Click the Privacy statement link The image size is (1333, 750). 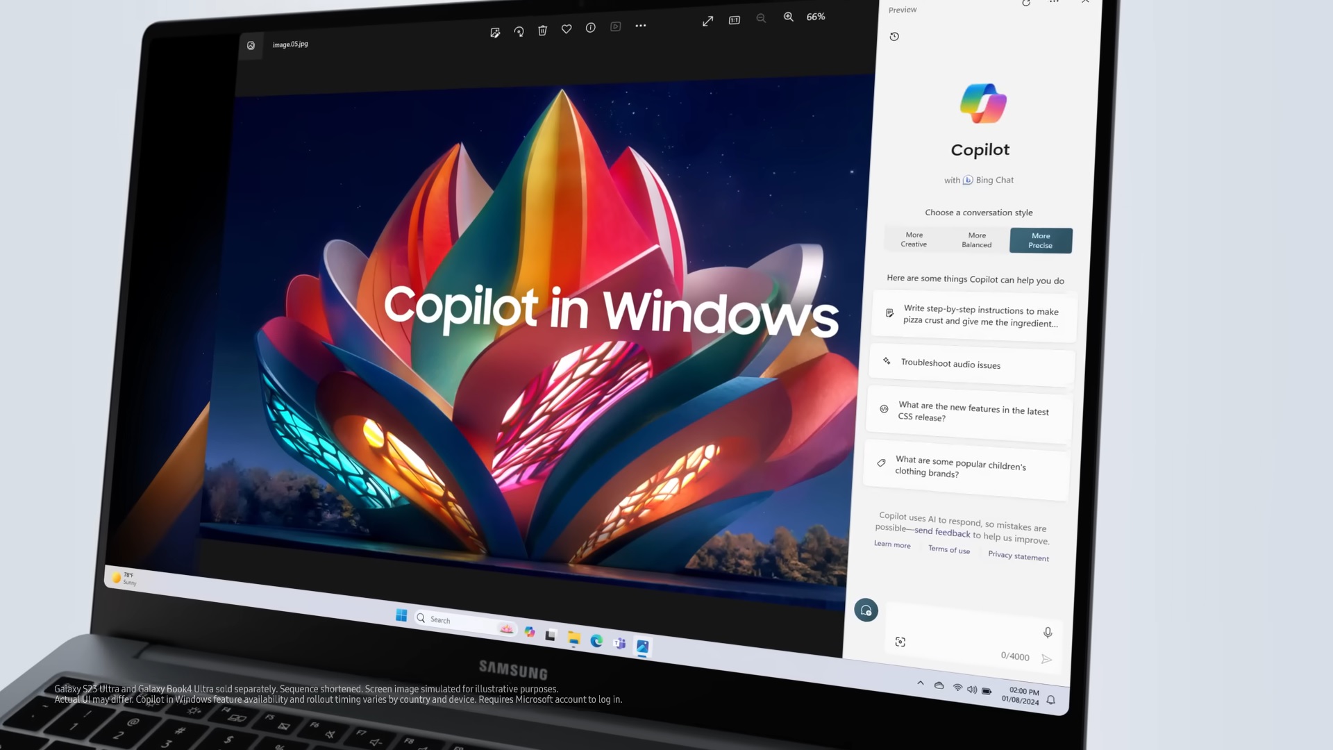point(1019,556)
